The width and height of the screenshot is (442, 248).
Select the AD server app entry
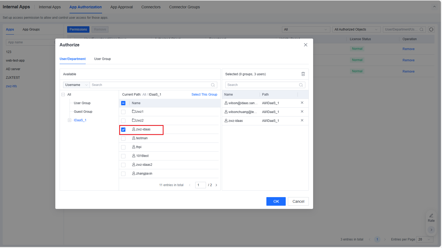click(13, 69)
